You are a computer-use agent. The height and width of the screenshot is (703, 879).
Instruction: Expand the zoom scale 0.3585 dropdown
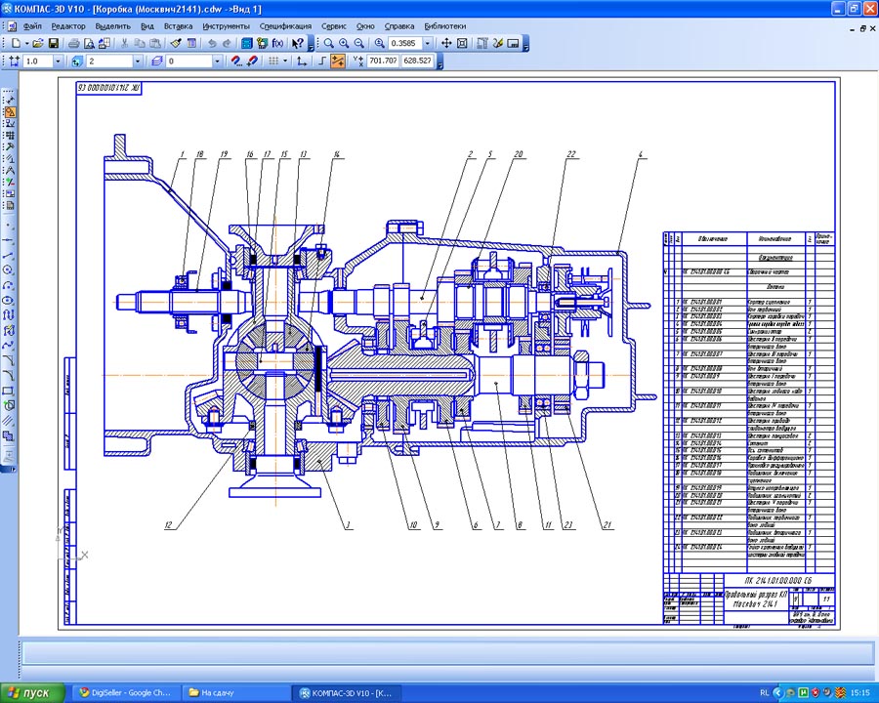[427, 44]
